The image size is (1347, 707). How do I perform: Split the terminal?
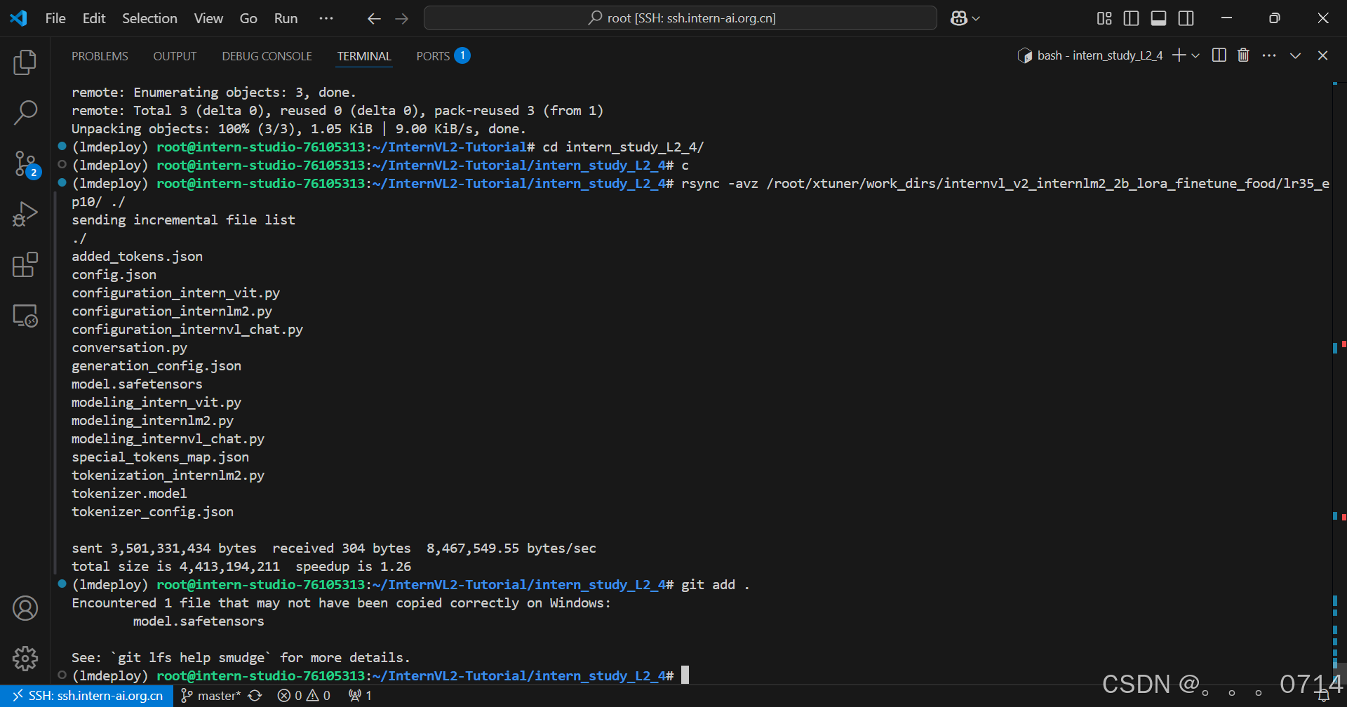click(1219, 55)
